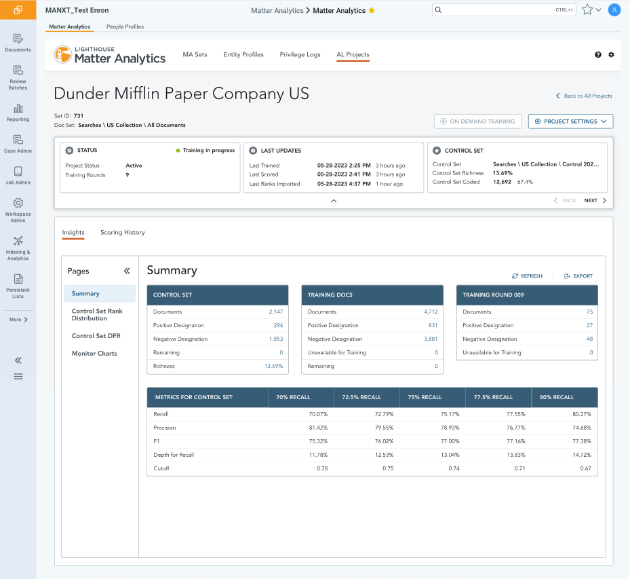Click On Demand Training button
630x579 pixels.
click(x=477, y=122)
